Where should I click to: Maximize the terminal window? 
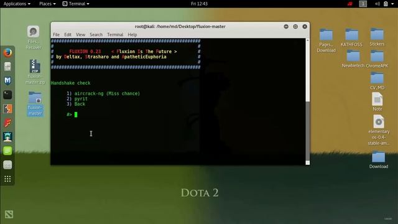[x=295, y=26]
